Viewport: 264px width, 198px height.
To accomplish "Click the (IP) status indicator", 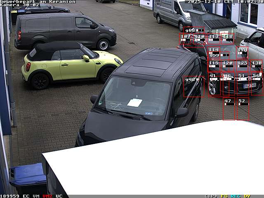I will pyautogui.click(x=211, y=196).
